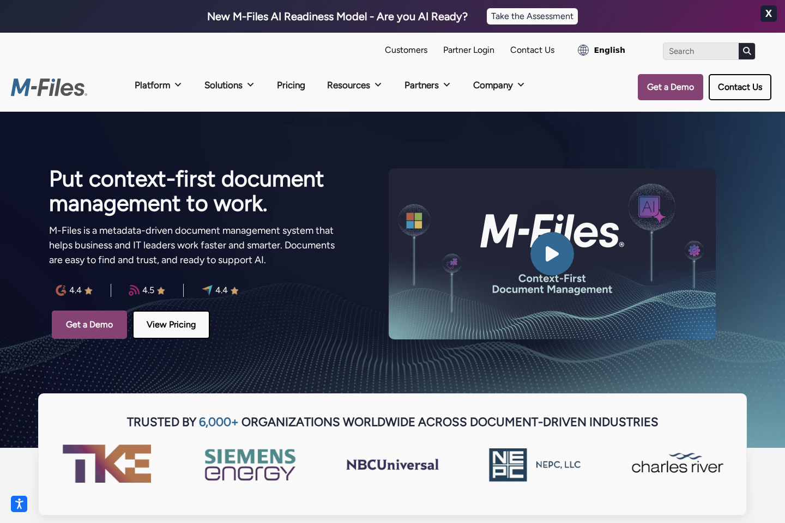
Task: Open the Pricing menu item
Action: pyautogui.click(x=291, y=85)
